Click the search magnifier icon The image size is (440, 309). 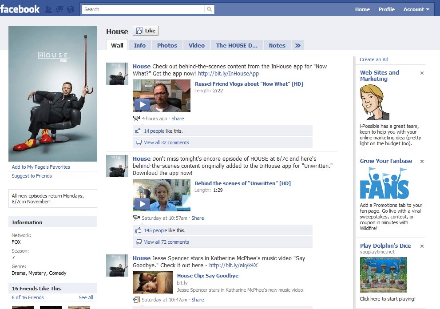209,9
